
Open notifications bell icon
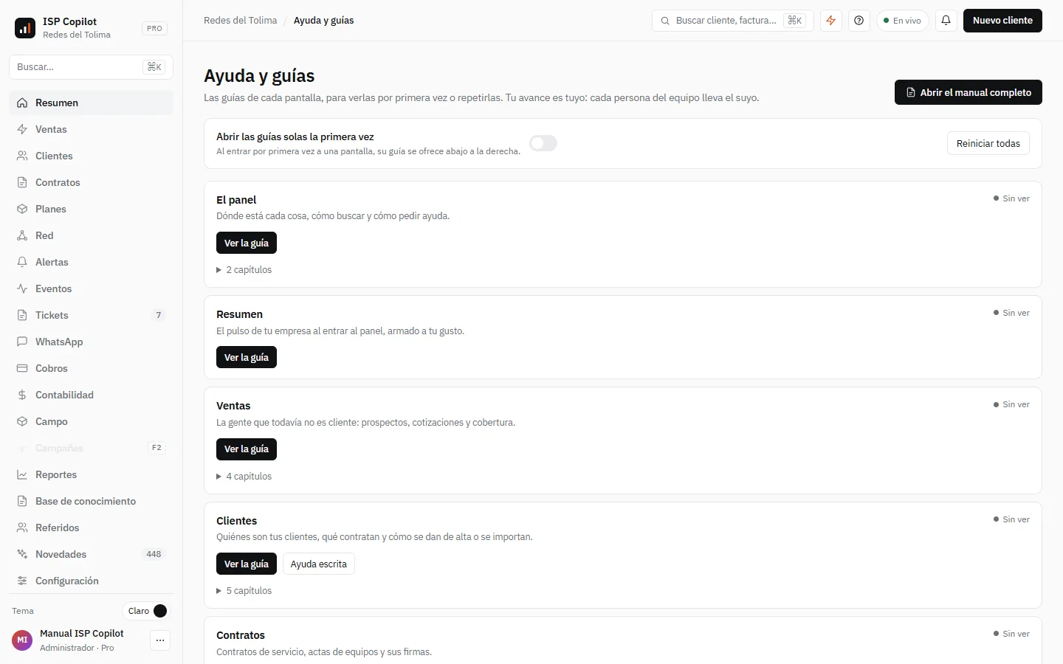pos(946,21)
